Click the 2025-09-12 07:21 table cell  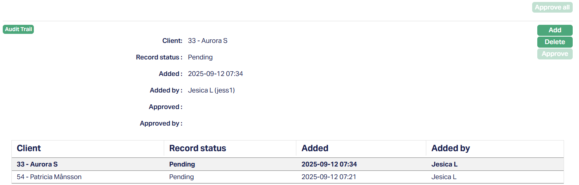[x=329, y=177]
